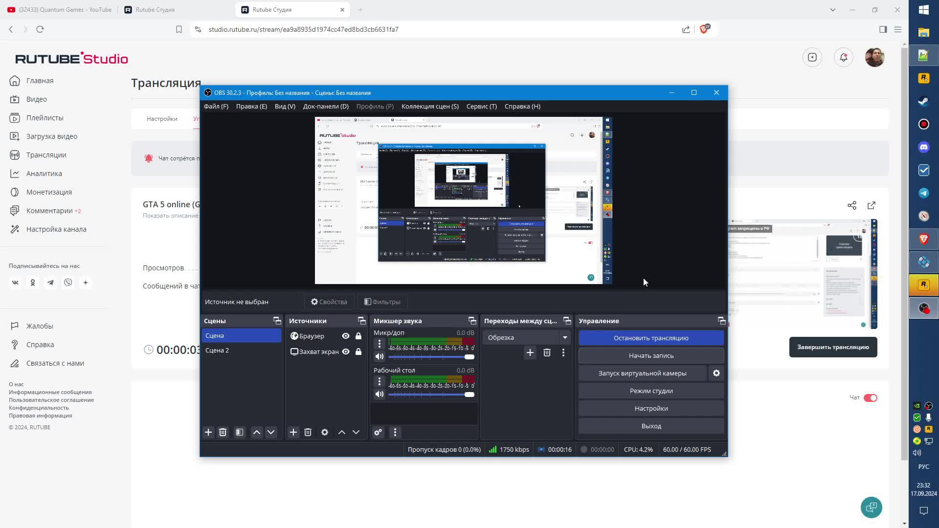The image size is (939, 528).
Task: Click Режим студии button
Action: click(651, 391)
